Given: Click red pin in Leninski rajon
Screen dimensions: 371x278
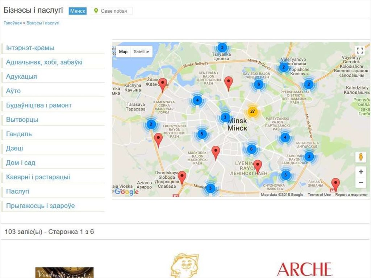Looking at the screenshot, I should click(x=257, y=165).
